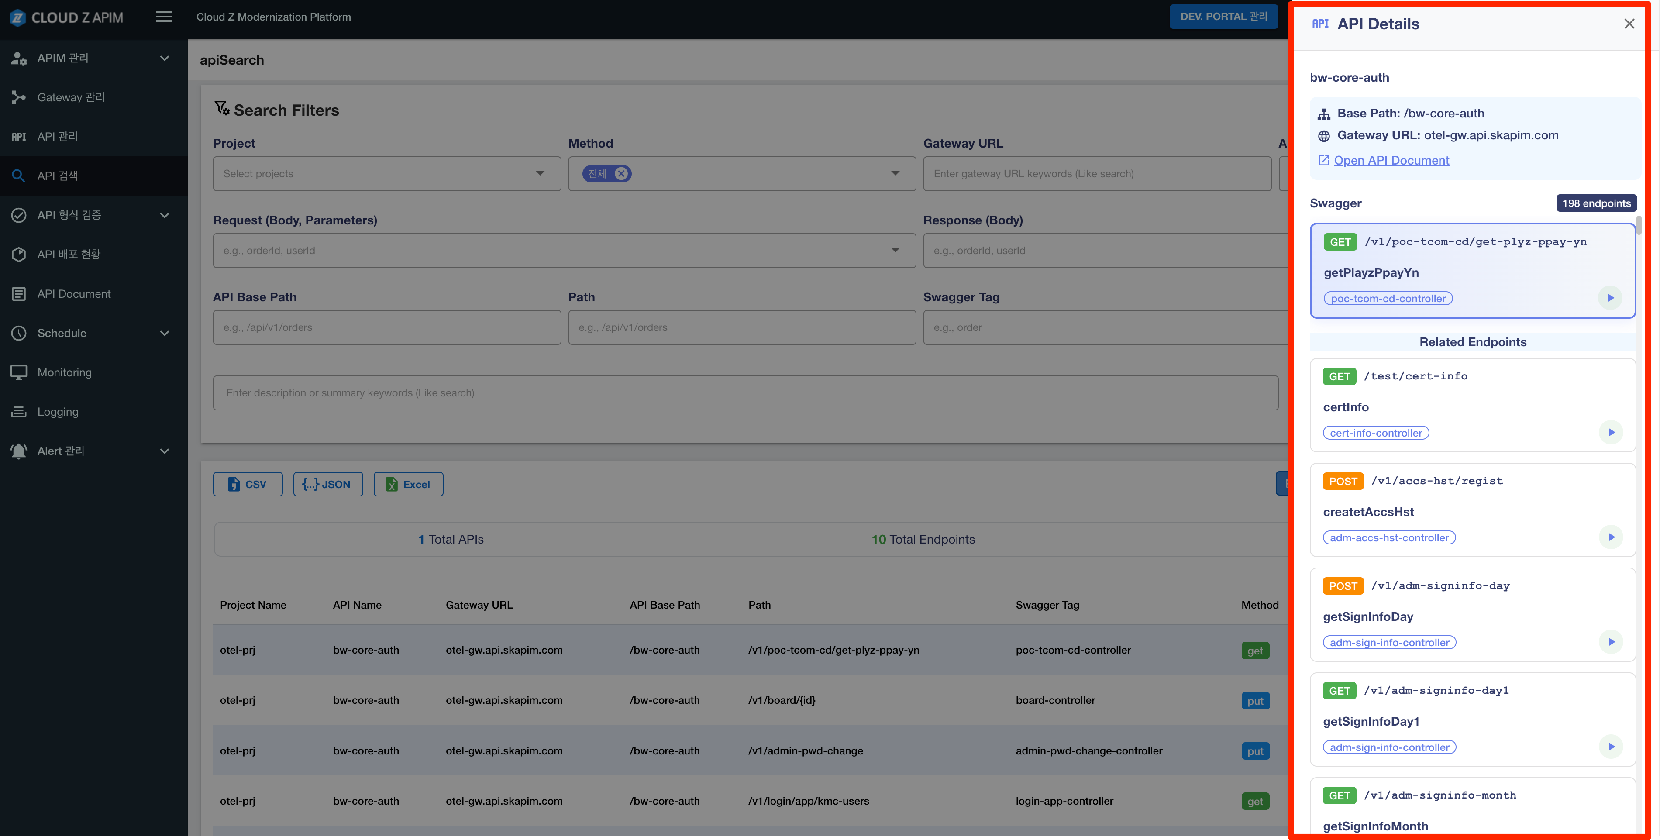Remove the 전체 chip in Method filter

(621, 173)
